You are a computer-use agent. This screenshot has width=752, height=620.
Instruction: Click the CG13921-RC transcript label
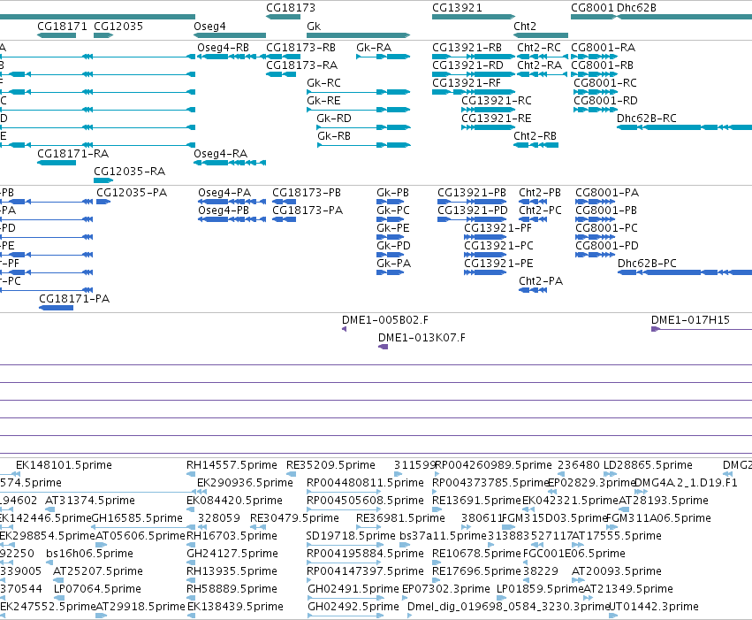(497, 101)
